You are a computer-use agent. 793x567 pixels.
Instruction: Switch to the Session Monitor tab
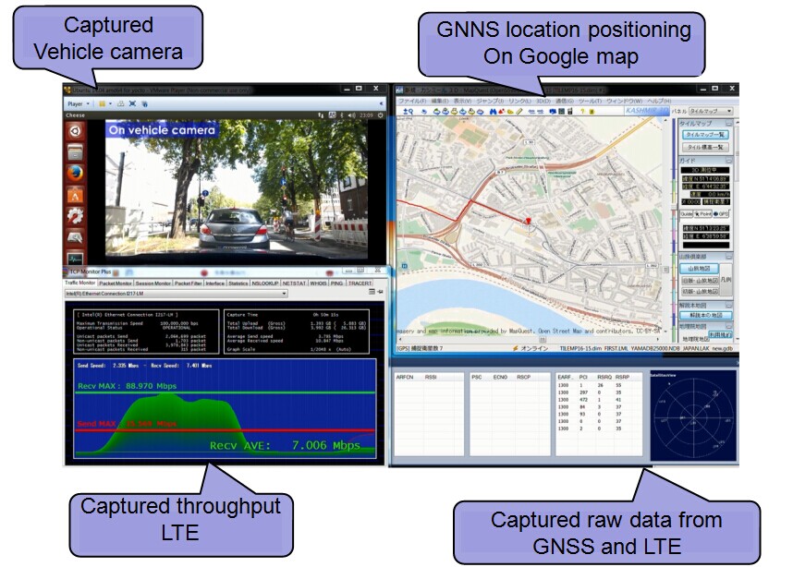(x=152, y=283)
